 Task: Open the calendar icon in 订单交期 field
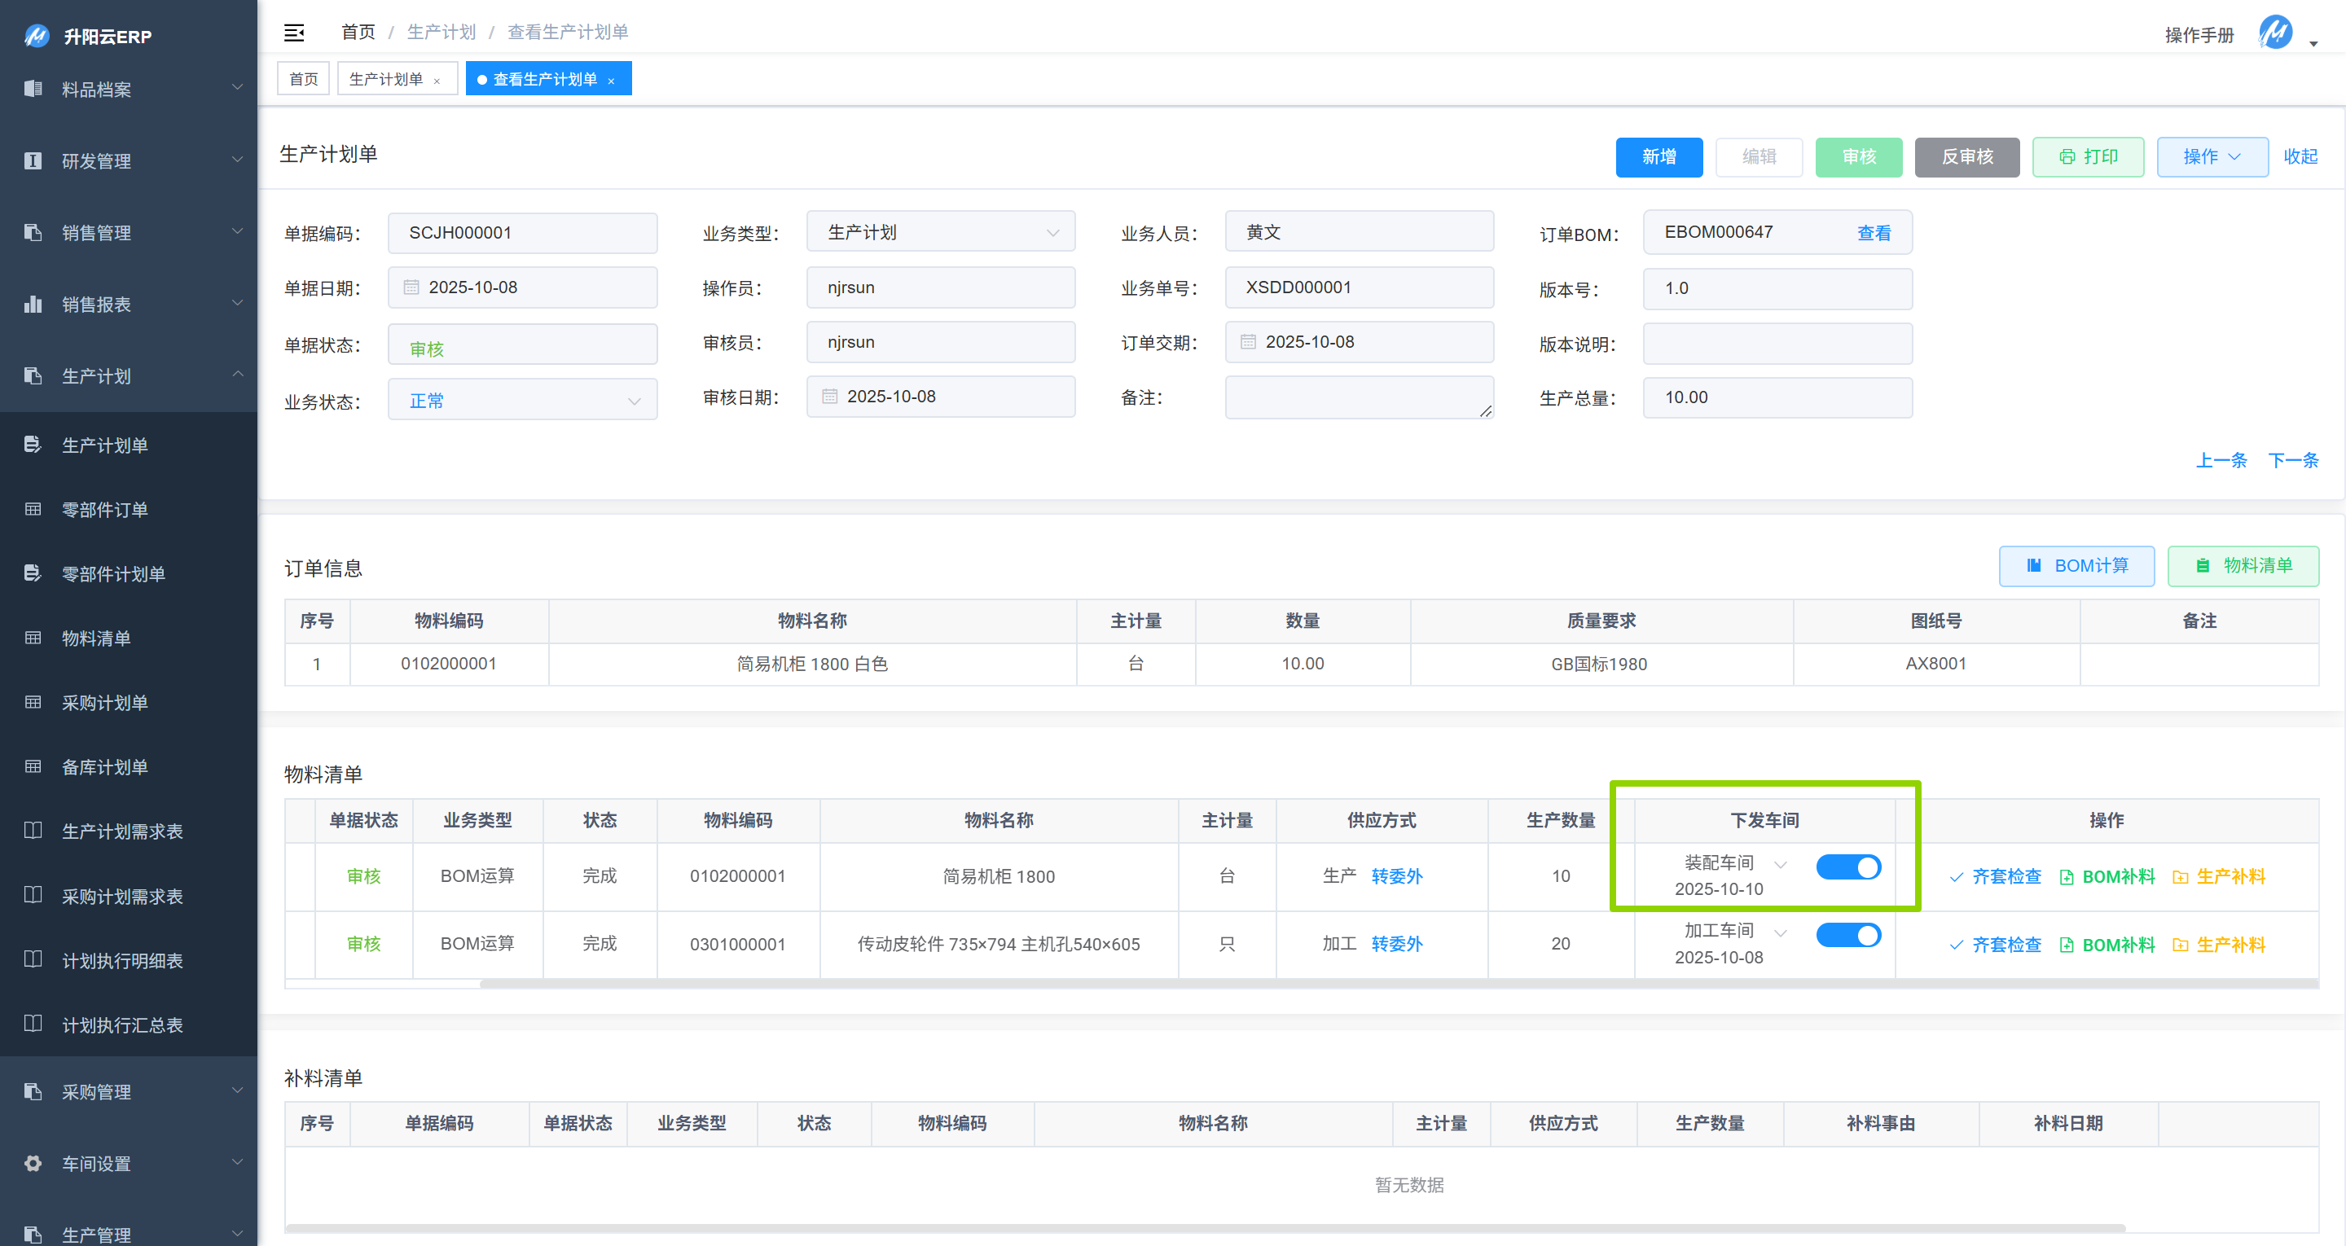pyautogui.click(x=1248, y=341)
